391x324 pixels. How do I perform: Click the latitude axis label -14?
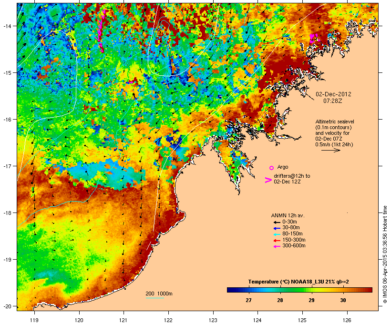click(7, 26)
